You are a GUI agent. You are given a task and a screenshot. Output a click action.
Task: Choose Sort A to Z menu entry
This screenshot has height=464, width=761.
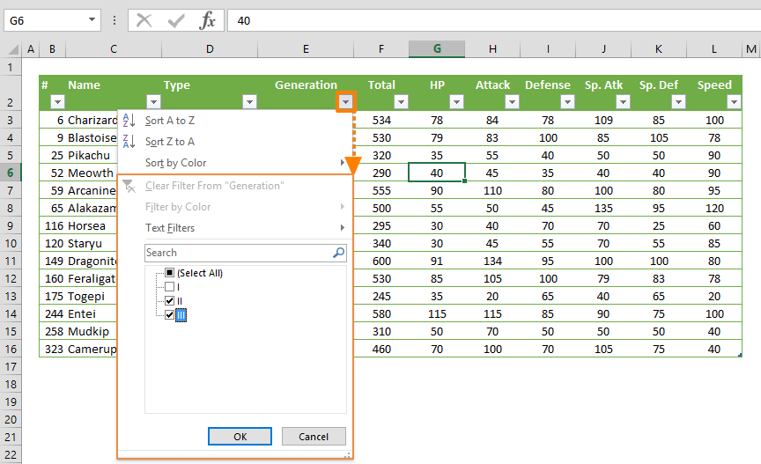click(235, 121)
